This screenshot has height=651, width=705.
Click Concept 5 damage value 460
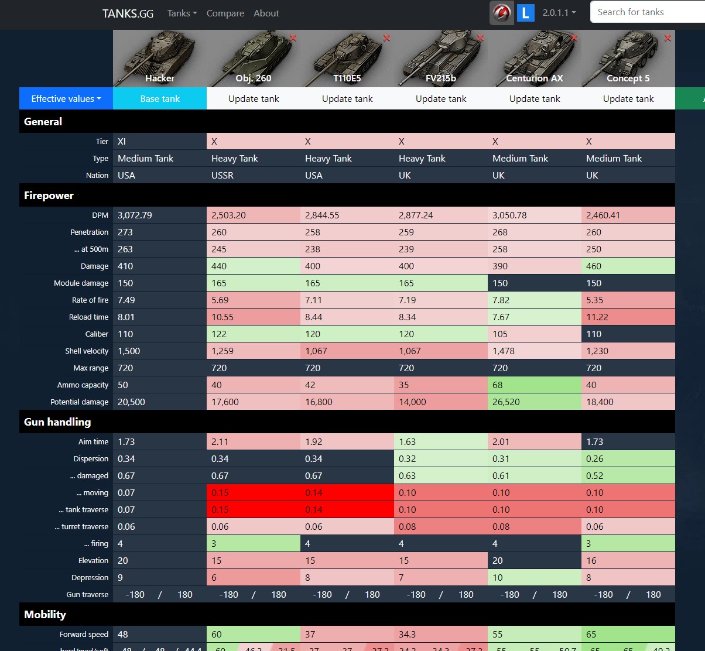point(628,266)
